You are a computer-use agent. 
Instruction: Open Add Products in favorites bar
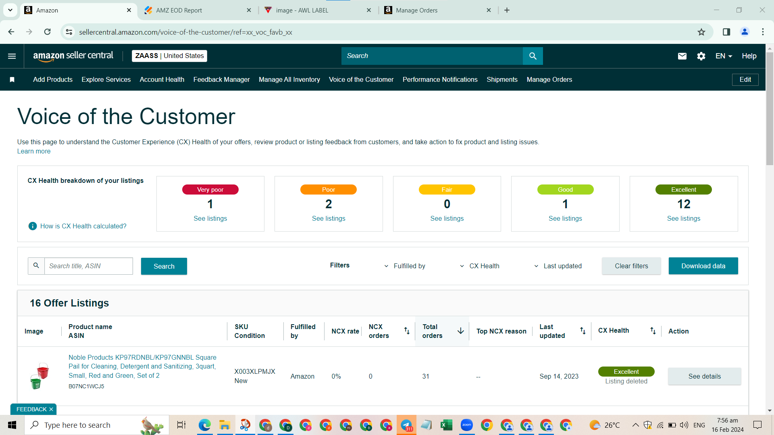click(x=53, y=80)
